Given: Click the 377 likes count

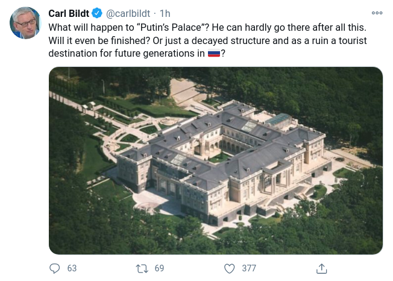Looking at the screenshot, I should pyautogui.click(x=249, y=268).
